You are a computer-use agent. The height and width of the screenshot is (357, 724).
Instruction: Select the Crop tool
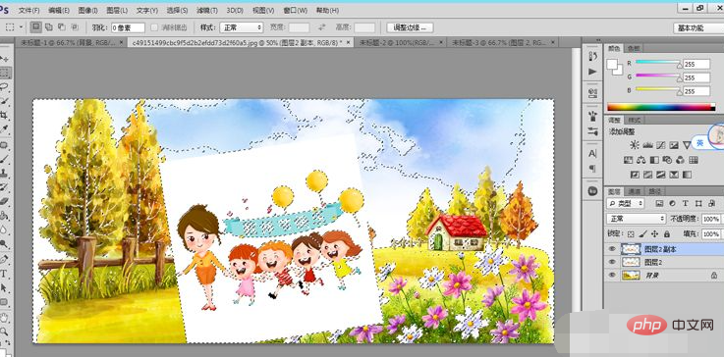(5, 115)
